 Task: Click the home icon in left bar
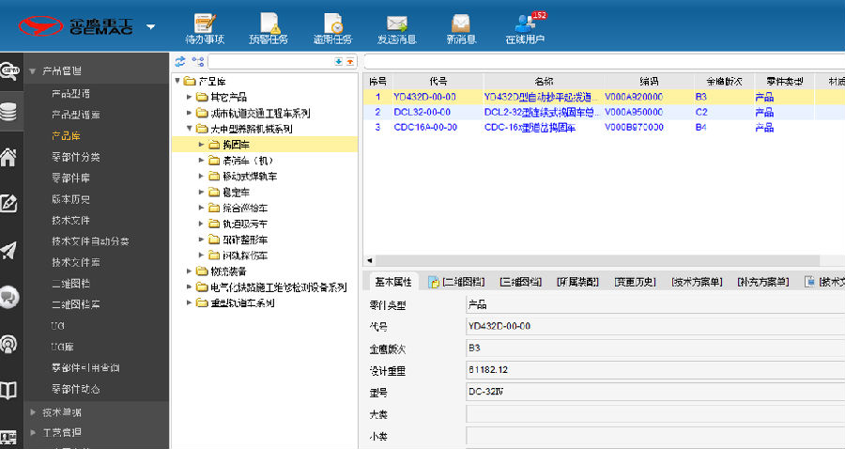coord(8,158)
